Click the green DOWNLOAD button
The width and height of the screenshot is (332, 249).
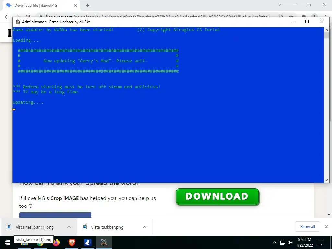coord(218,197)
